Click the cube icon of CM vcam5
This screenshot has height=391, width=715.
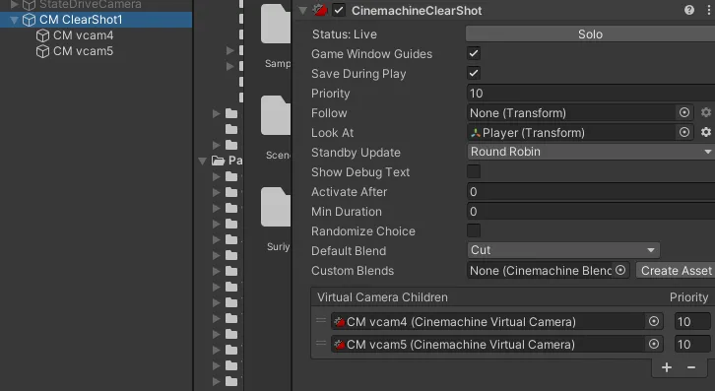pos(43,51)
